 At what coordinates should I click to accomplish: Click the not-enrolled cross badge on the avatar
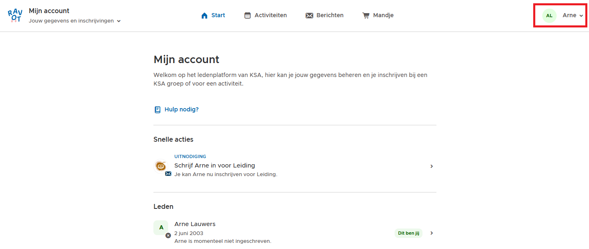pos(168,235)
